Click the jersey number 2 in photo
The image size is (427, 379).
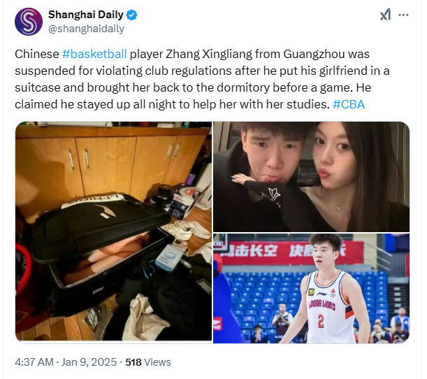pyautogui.click(x=321, y=321)
